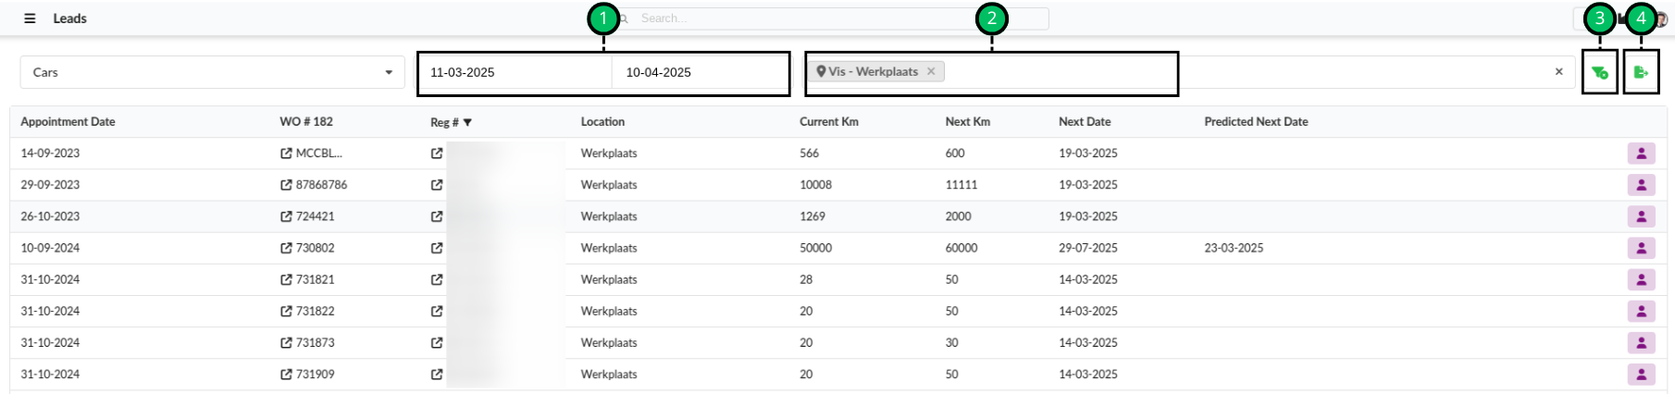The width and height of the screenshot is (1675, 394).
Task: Open the hamburger menu next to Leads
Action: (30, 18)
